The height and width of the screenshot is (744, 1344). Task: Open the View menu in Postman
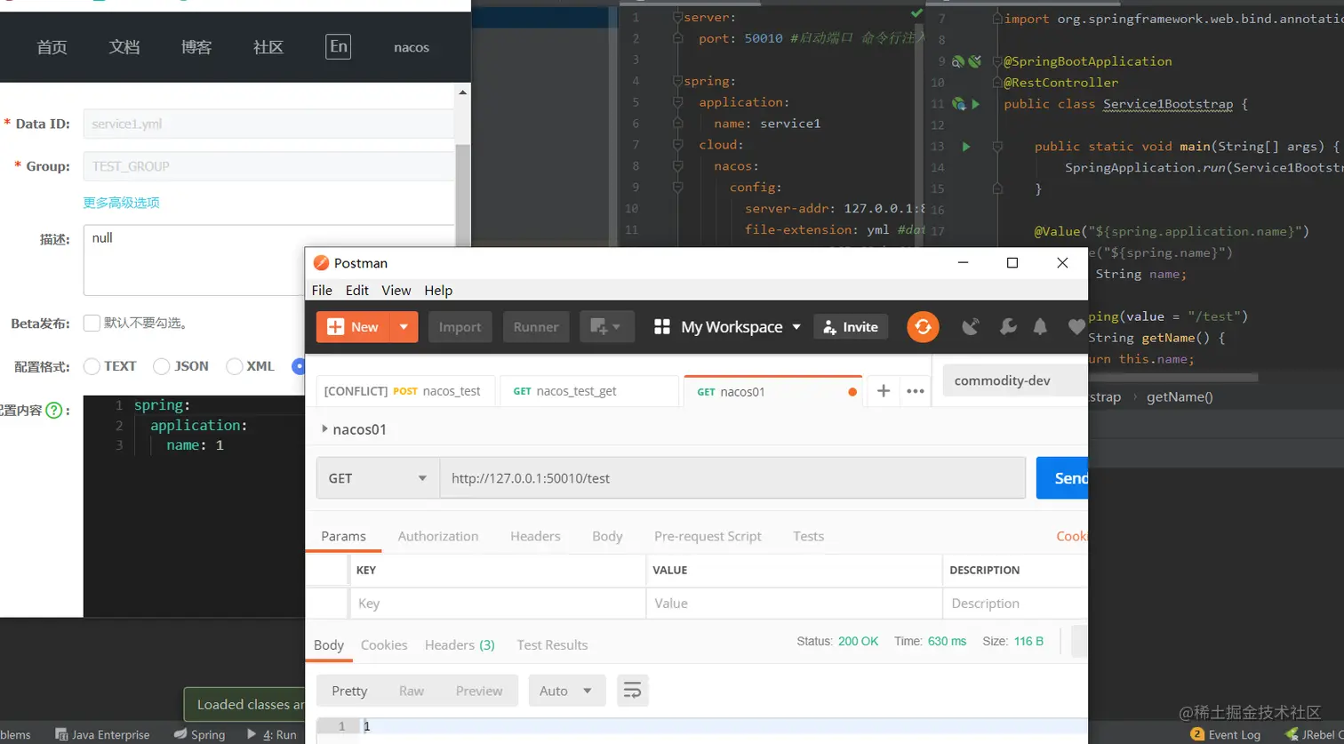[396, 291]
